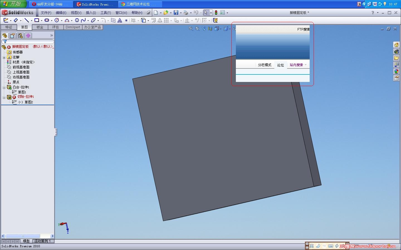Image resolution: width=401 pixels, height=250 pixels.
Task: Save the document with the floppy icon
Action: pyautogui.click(x=176, y=12)
